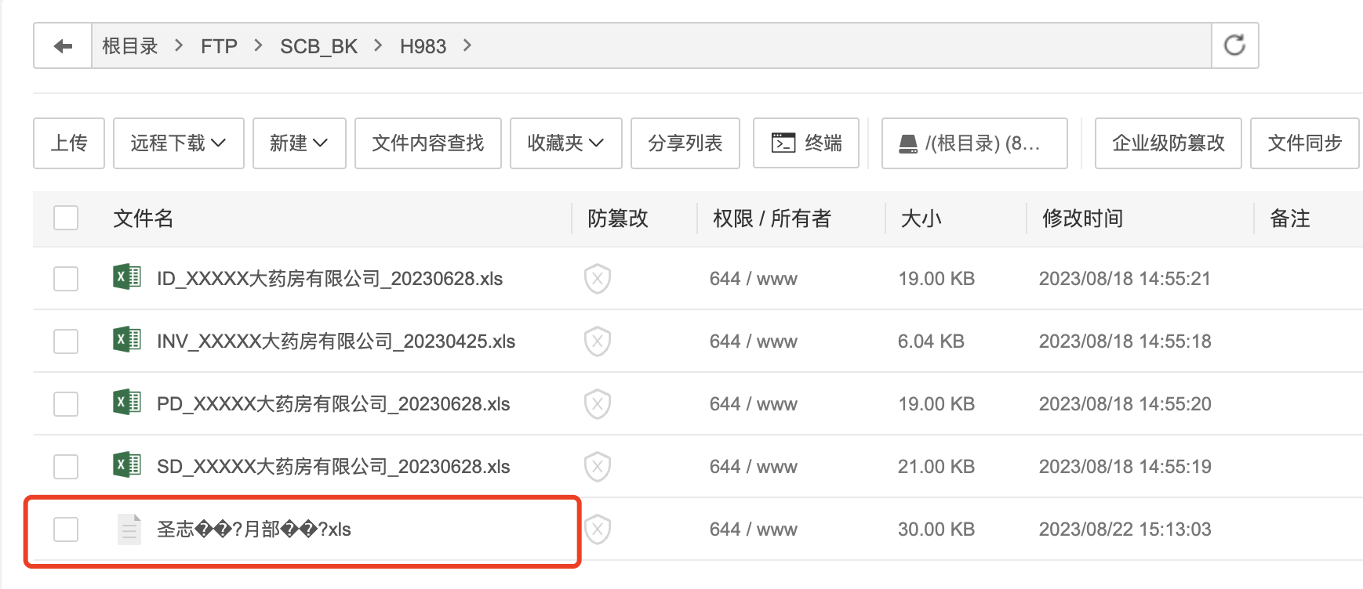The height and width of the screenshot is (589, 1363).
Task: Select the garbled 圣志 ?月部 xls filename
Action: click(253, 529)
